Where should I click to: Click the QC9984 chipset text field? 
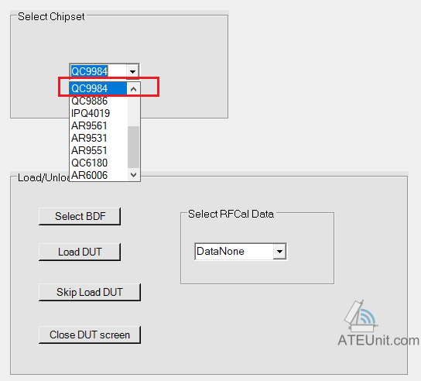point(98,71)
